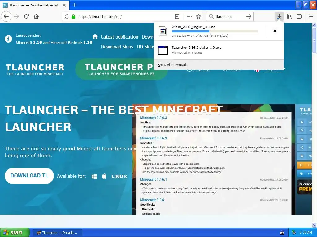Viewport: 317px width, 237px height.
Task: Select TLauncher-2.86-Installer-1.0.exe download entry name
Action: point(196,48)
